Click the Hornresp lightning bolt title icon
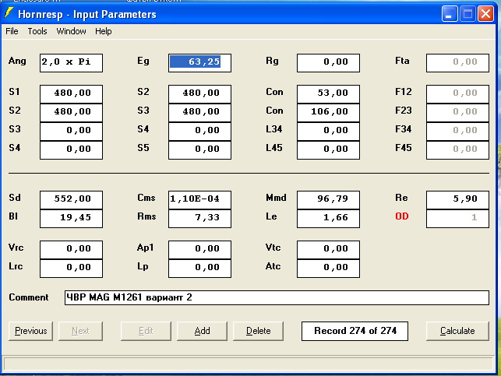Screen dimensions: 501x376 pyautogui.click(x=10, y=13)
